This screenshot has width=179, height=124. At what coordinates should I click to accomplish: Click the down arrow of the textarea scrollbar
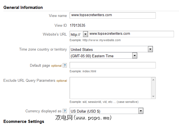point(153,96)
